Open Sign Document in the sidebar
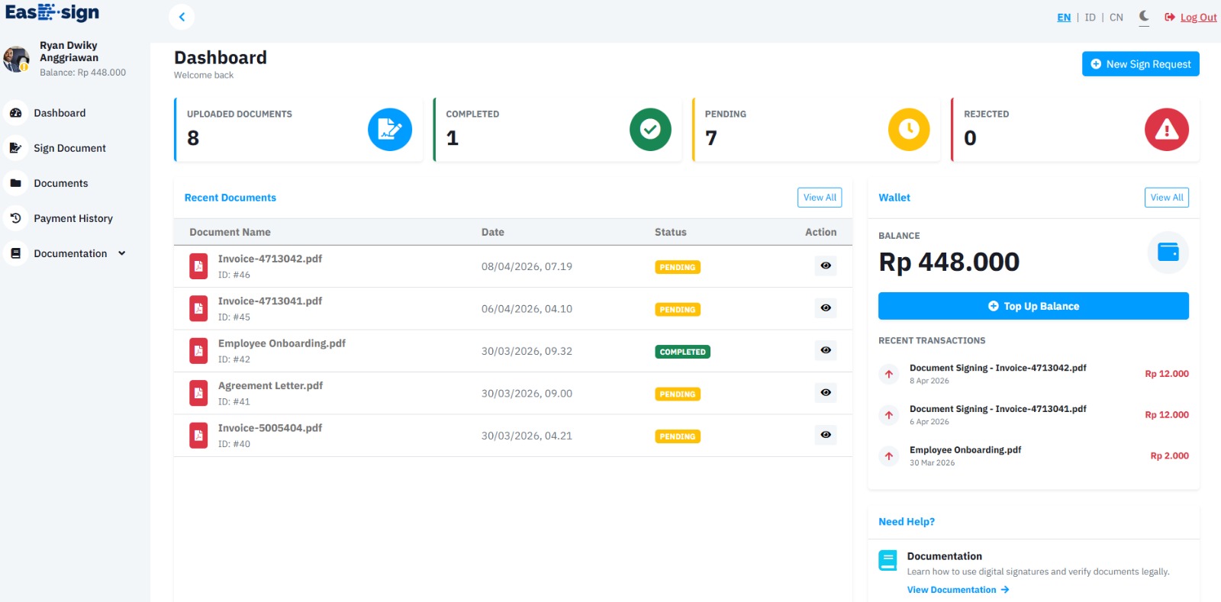This screenshot has height=602, width=1221. (x=69, y=148)
